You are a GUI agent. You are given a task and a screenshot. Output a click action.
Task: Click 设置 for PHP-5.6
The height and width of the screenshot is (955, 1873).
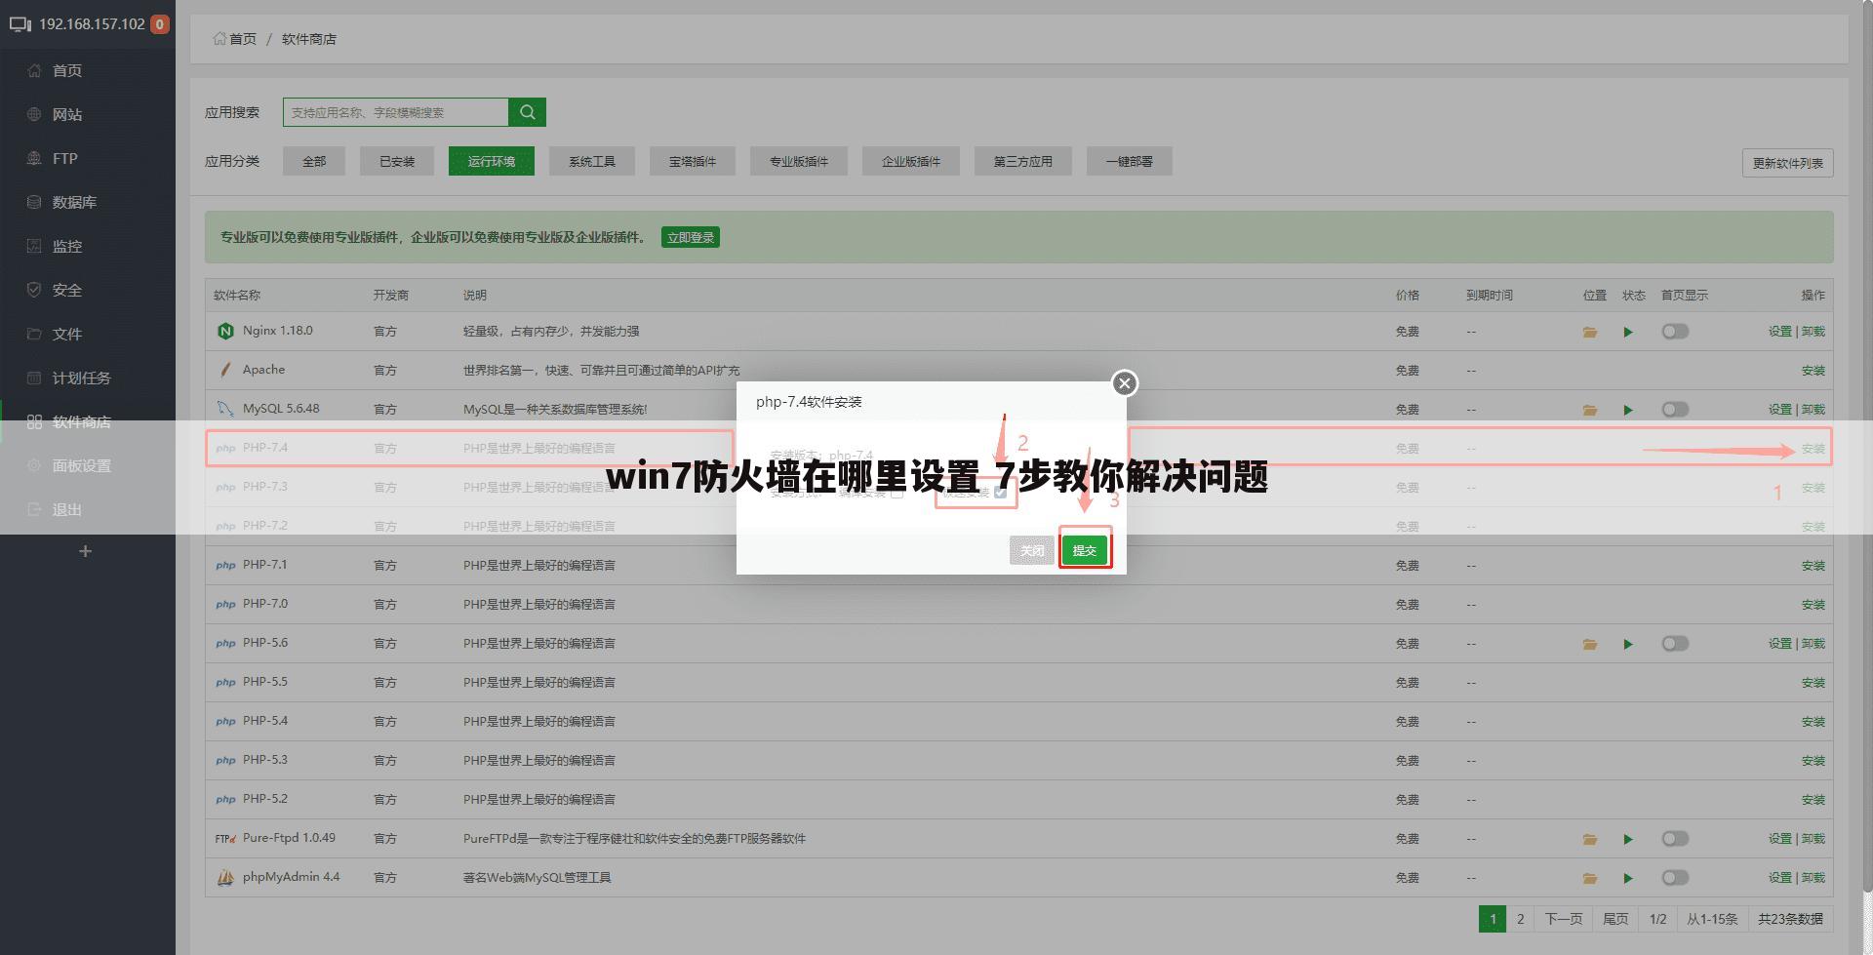click(x=1780, y=644)
